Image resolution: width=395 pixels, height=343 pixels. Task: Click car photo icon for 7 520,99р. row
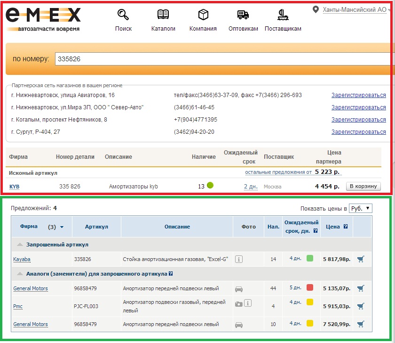239,325
